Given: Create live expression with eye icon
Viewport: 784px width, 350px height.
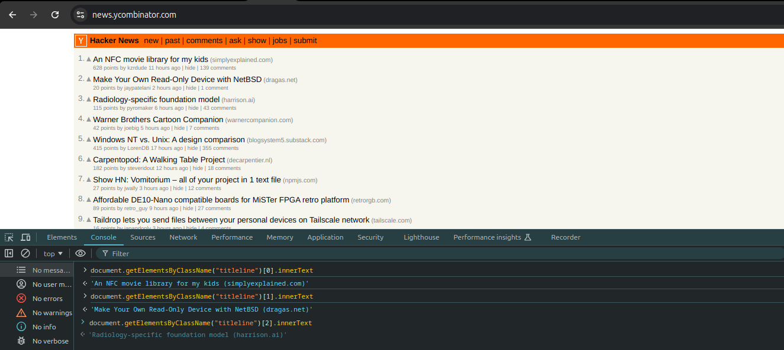Looking at the screenshot, I should 80,253.
